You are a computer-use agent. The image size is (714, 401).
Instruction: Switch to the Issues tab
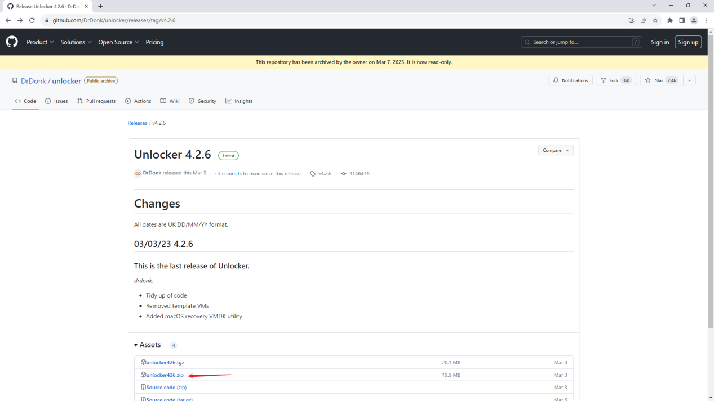tap(56, 101)
